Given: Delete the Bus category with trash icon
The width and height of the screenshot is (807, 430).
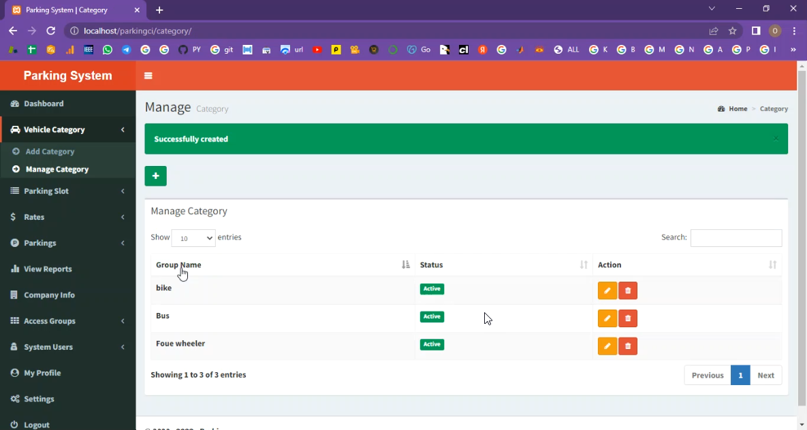Looking at the screenshot, I should (x=628, y=318).
